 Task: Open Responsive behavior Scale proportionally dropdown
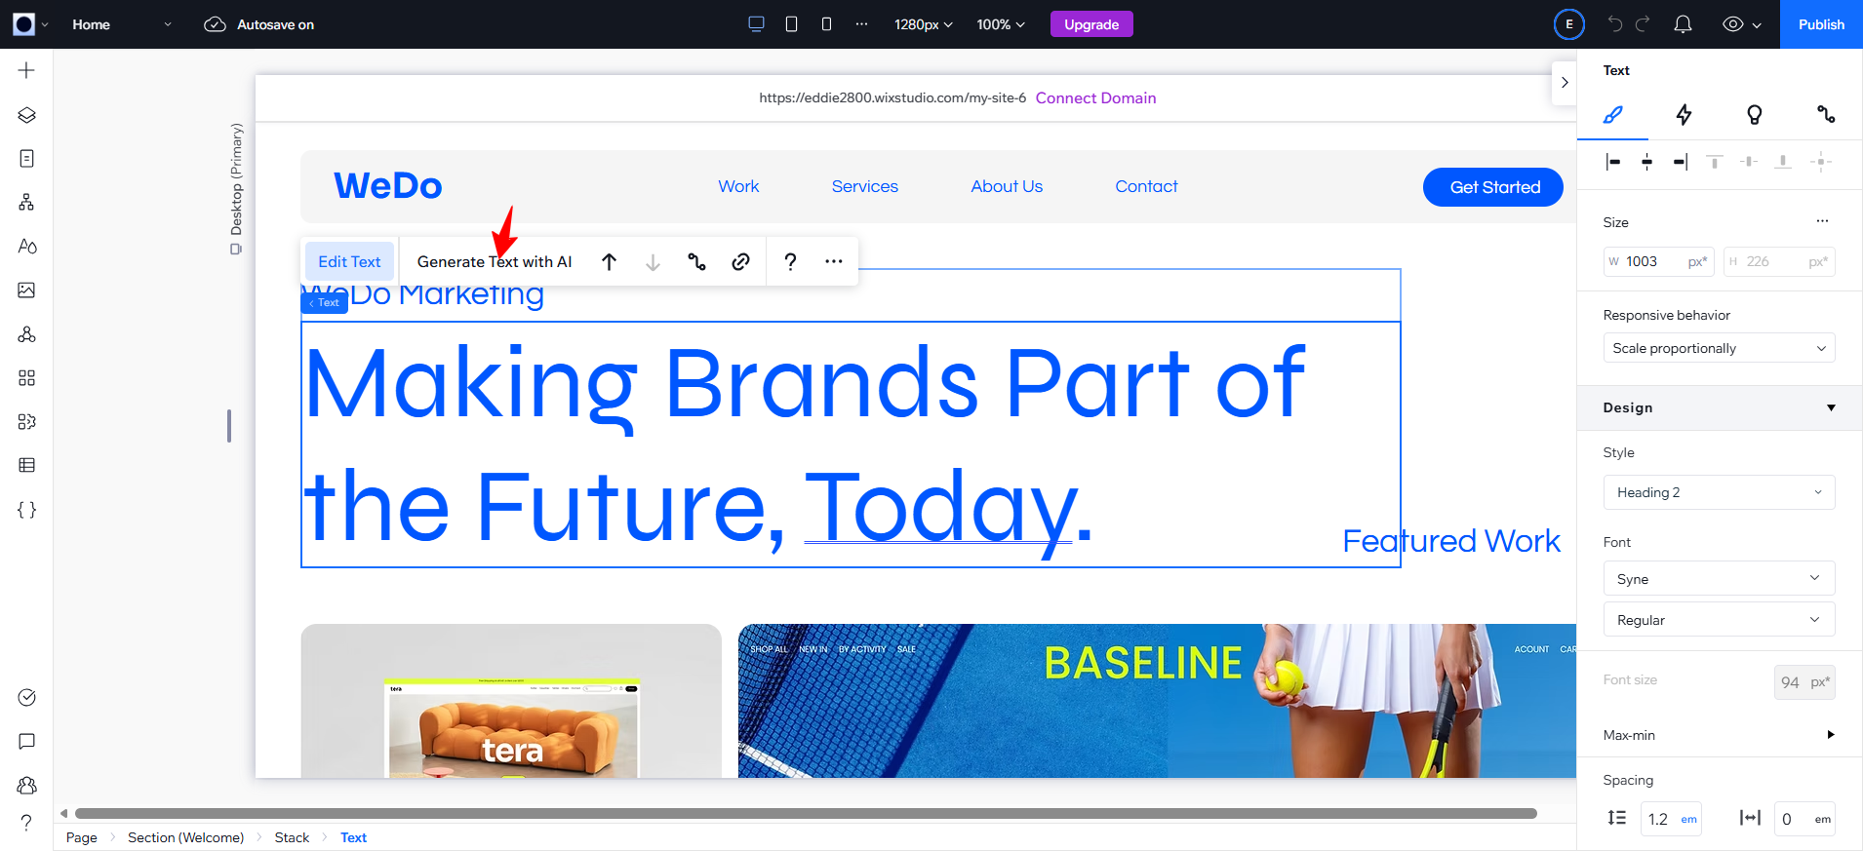click(x=1719, y=348)
